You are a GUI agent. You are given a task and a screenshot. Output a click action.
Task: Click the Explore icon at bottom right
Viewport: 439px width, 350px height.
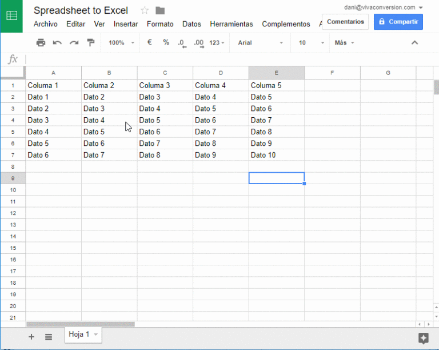pyautogui.click(x=423, y=337)
